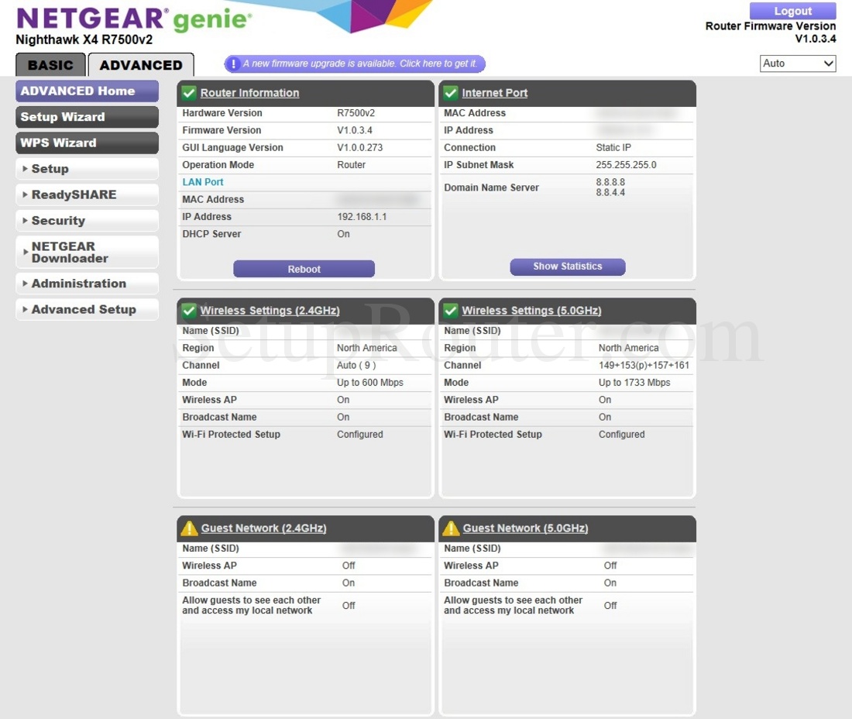Image resolution: width=852 pixels, height=719 pixels.
Task: Switch to the BASIC tab
Action: [x=50, y=65]
